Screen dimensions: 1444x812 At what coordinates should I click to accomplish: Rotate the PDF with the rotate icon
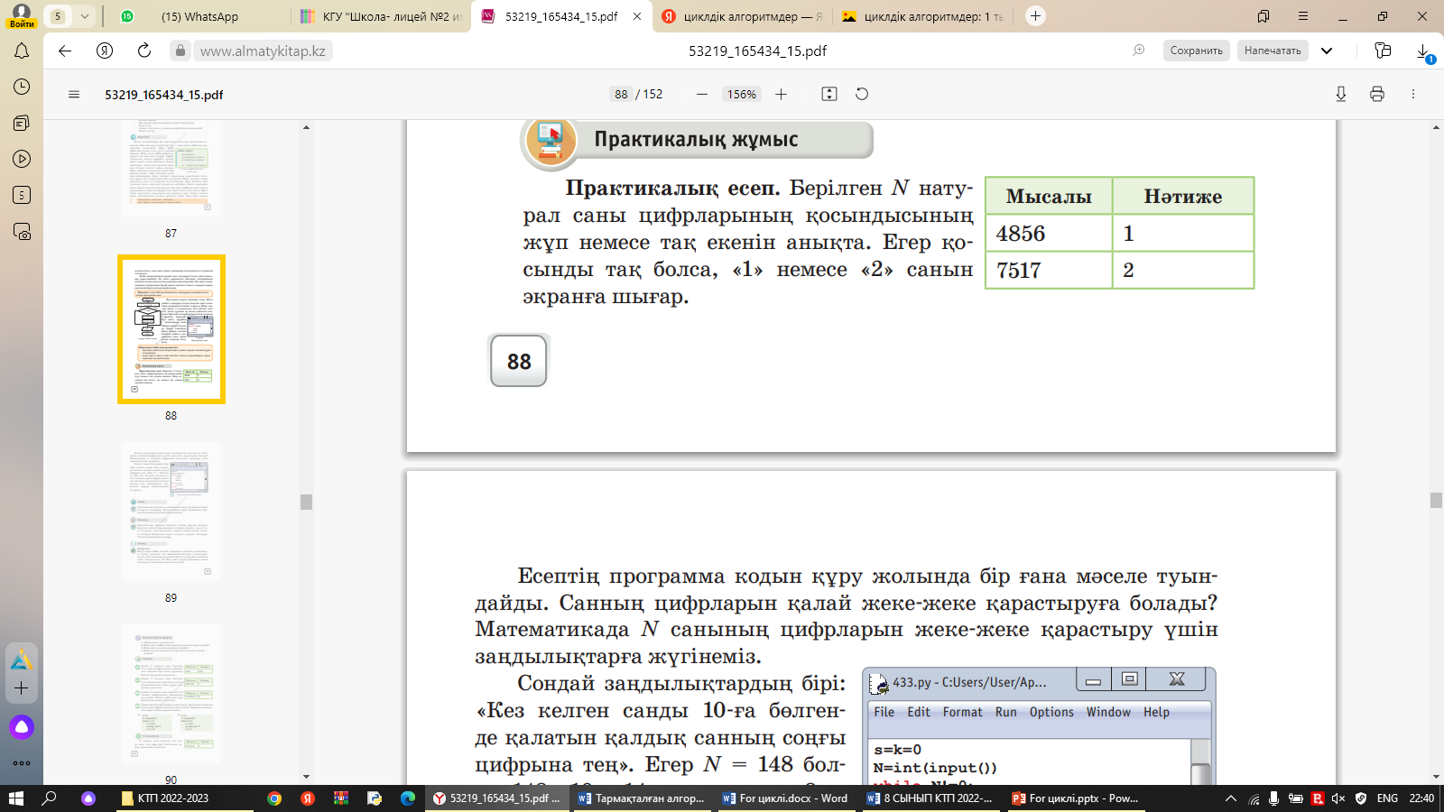pos(862,94)
